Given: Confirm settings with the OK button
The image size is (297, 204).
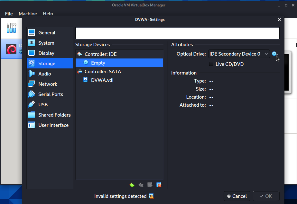Looking at the screenshot, I should pyautogui.click(x=266, y=196).
